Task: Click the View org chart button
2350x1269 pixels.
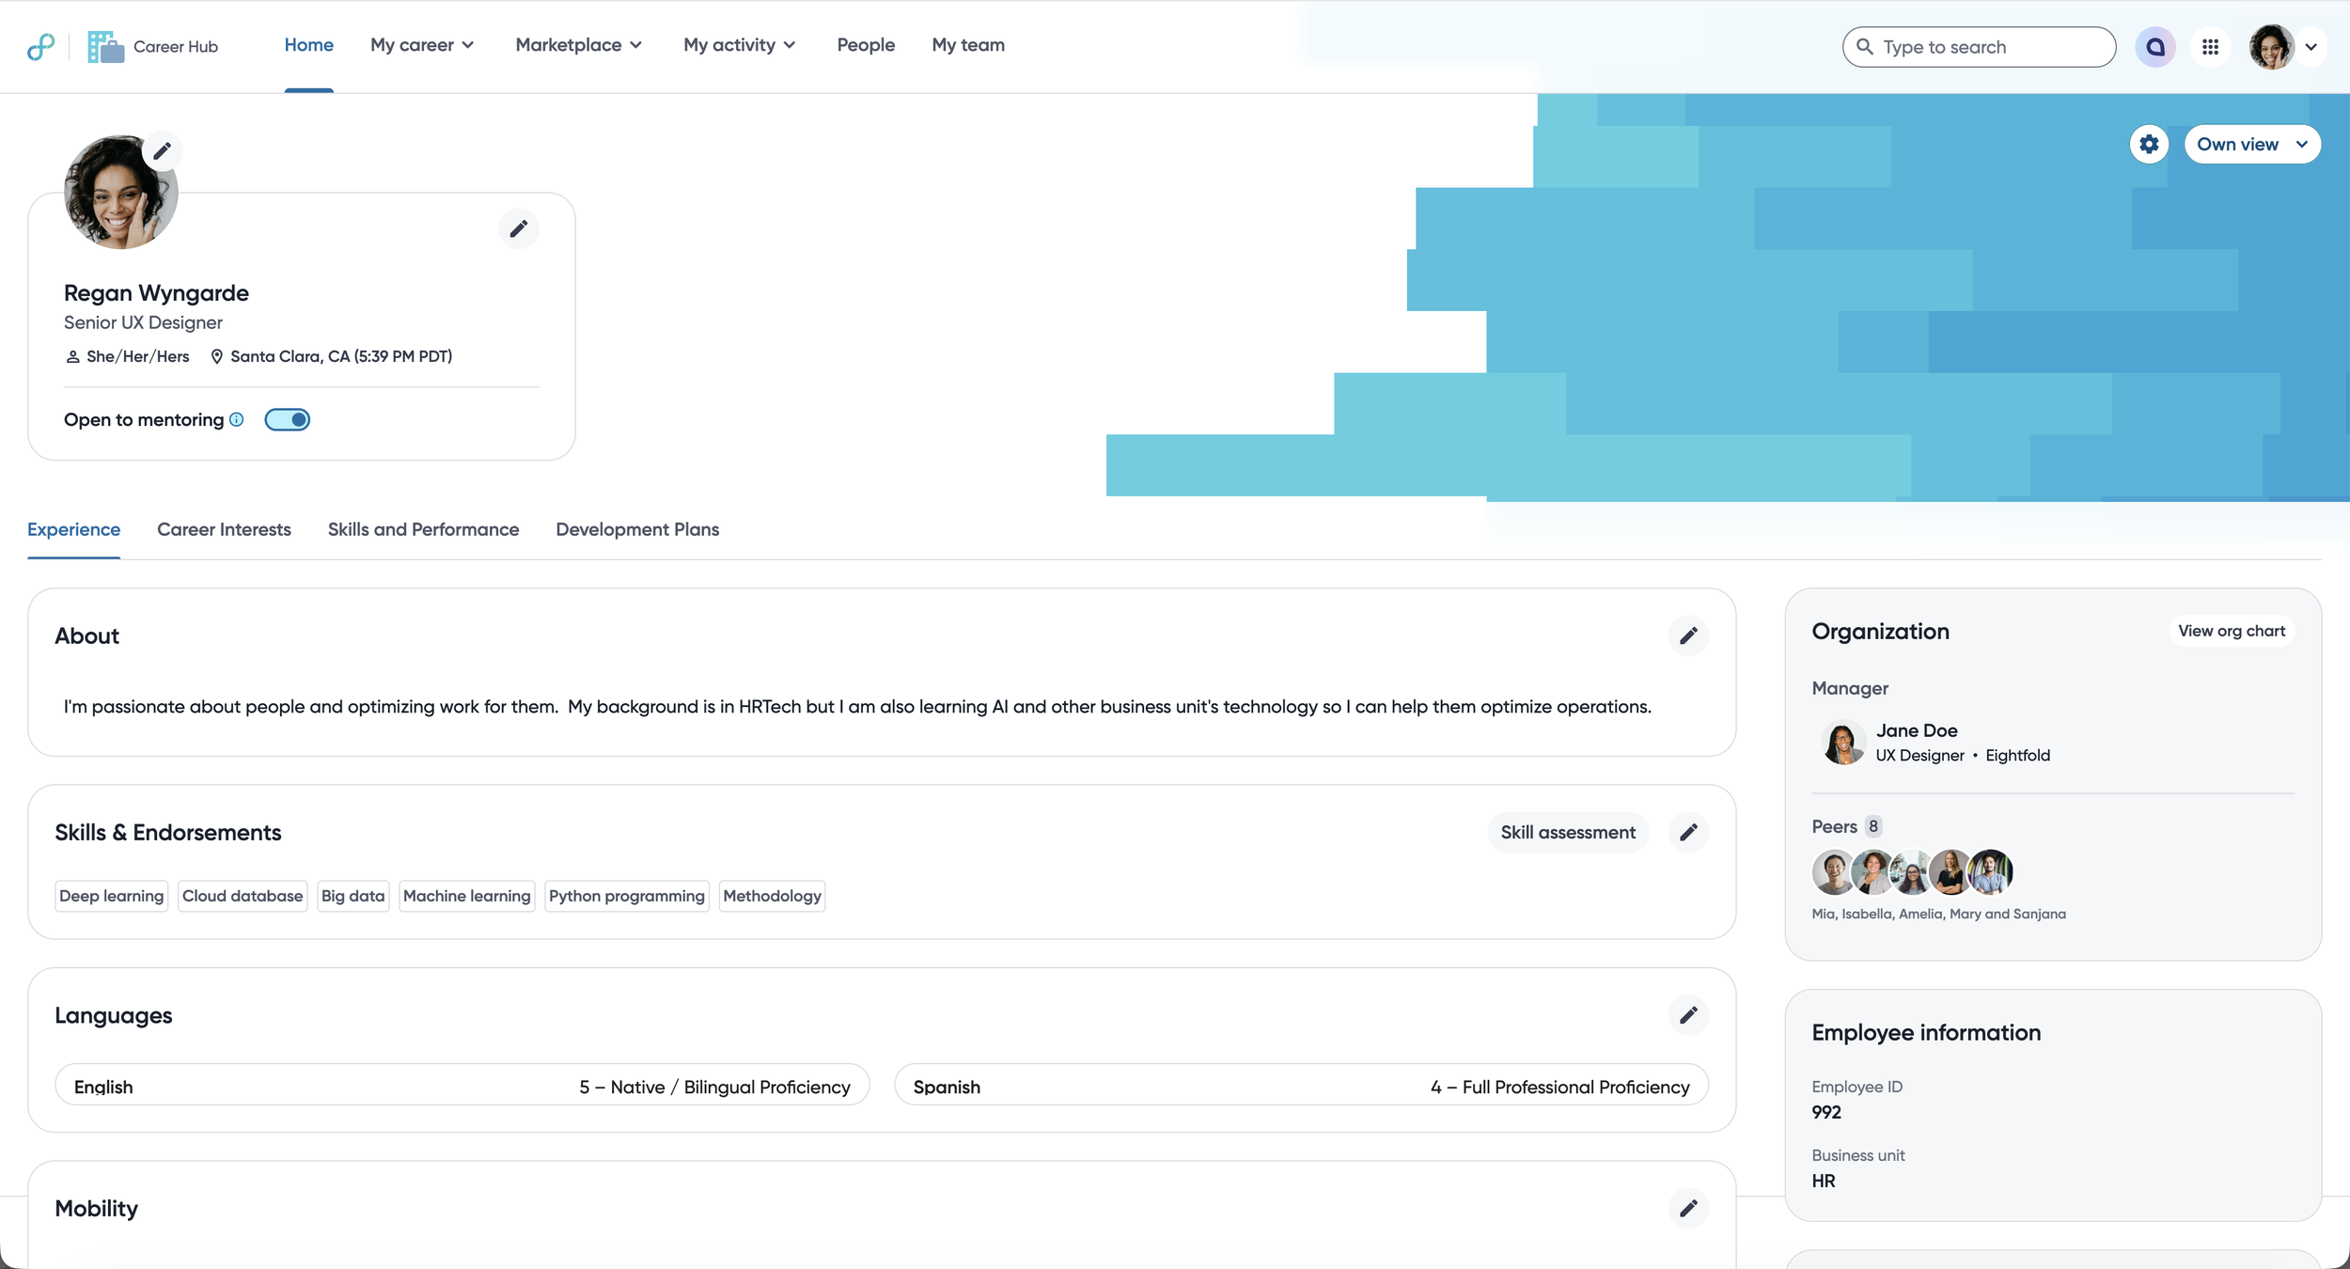Action: click(x=2232, y=631)
